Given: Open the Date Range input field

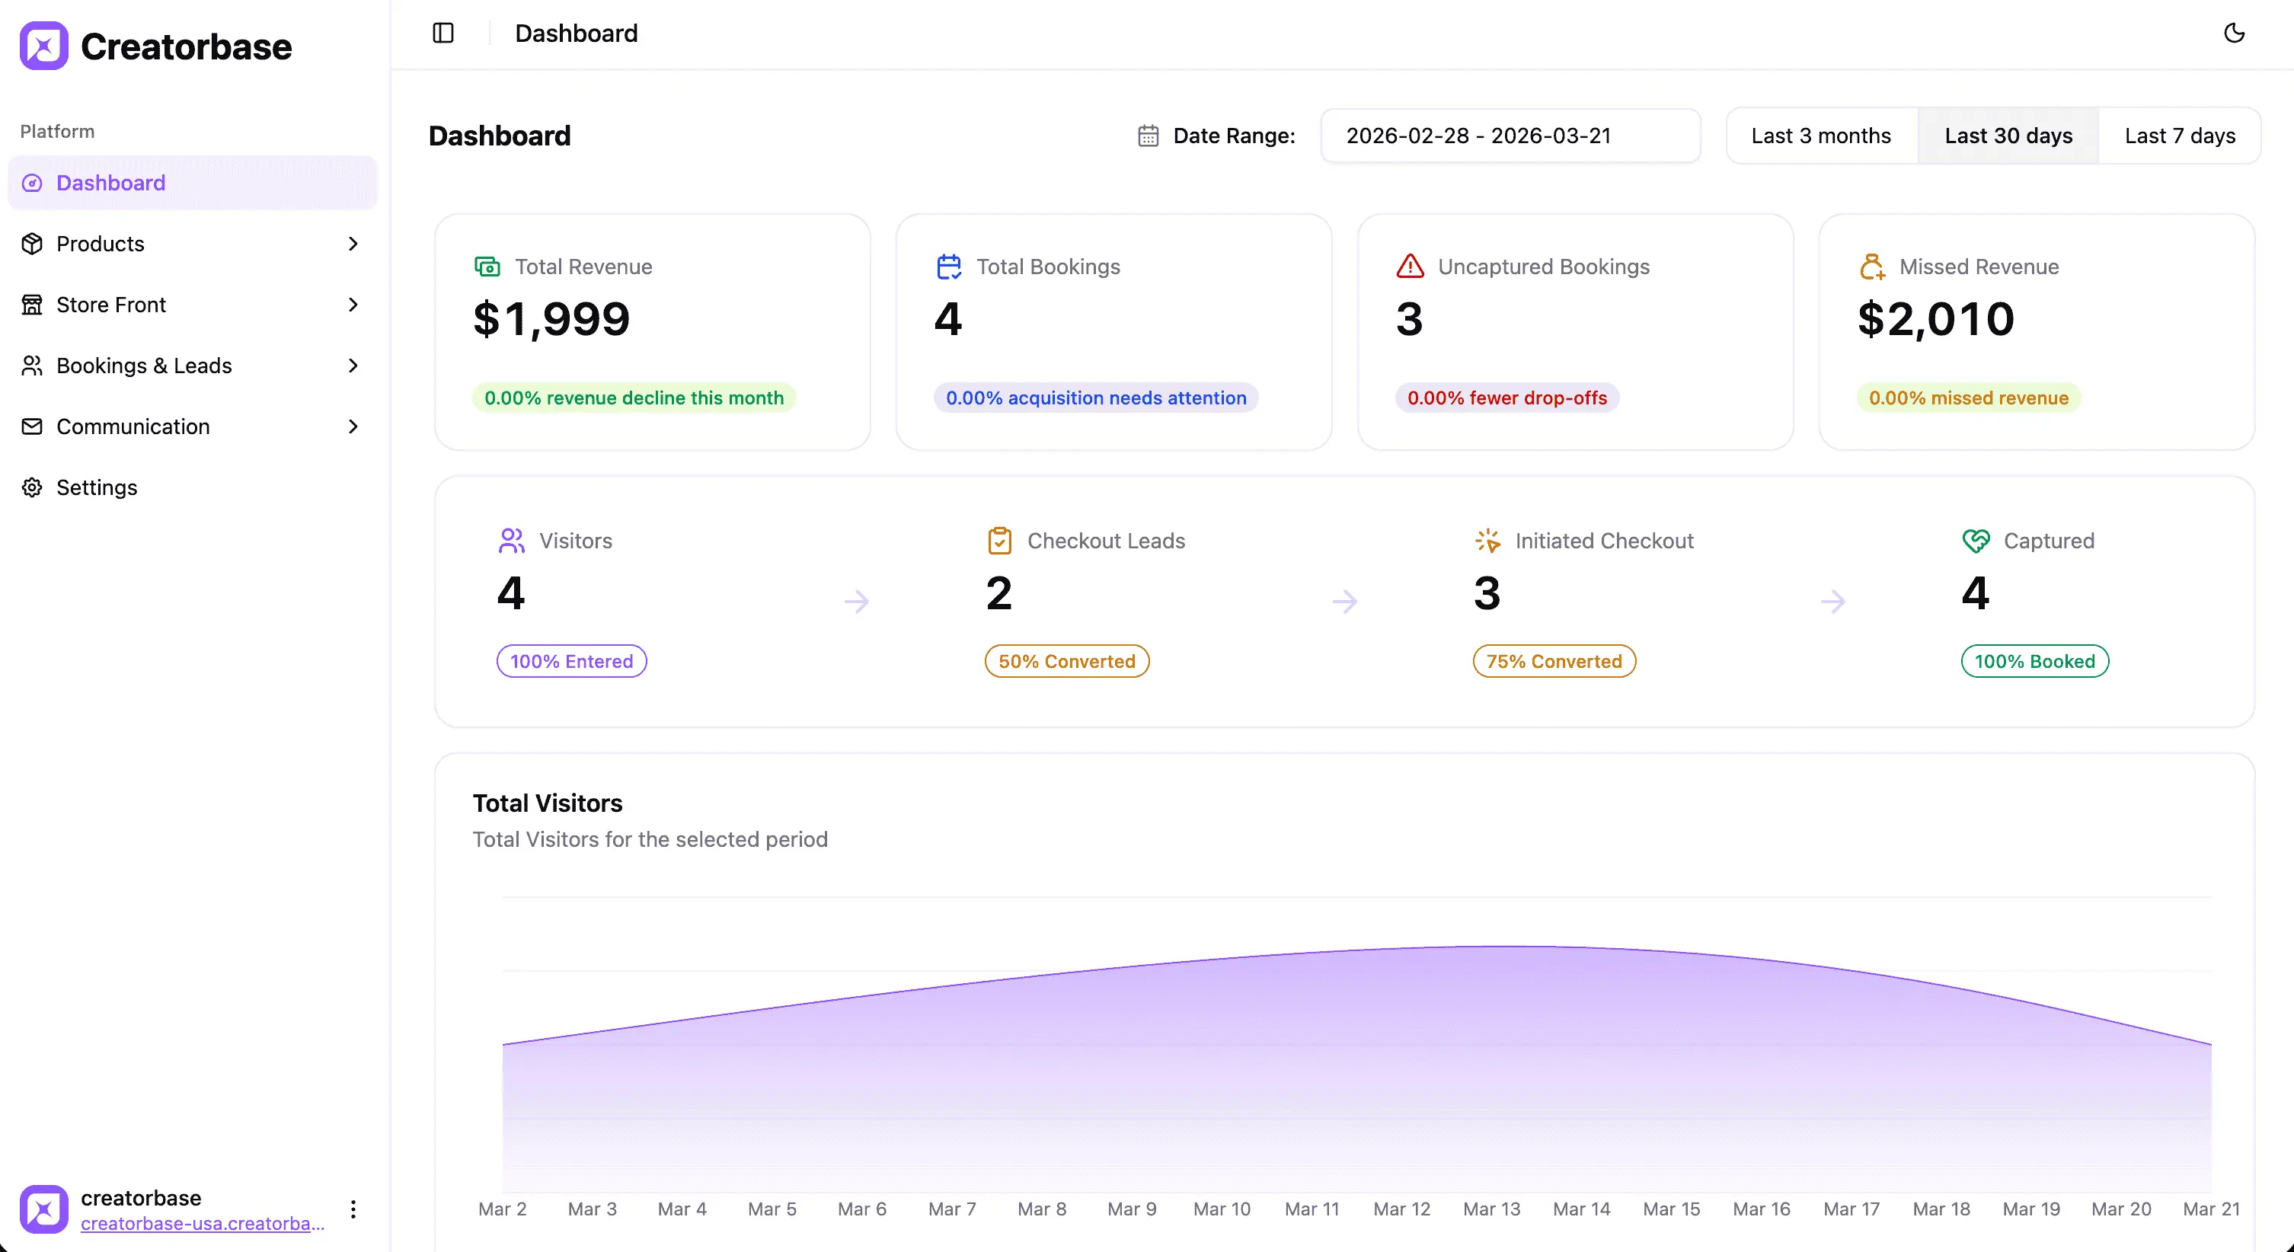Looking at the screenshot, I should (1510, 136).
